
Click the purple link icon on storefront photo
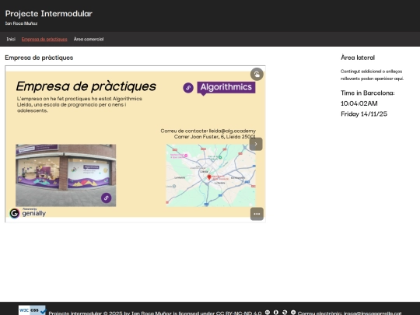pos(107,198)
